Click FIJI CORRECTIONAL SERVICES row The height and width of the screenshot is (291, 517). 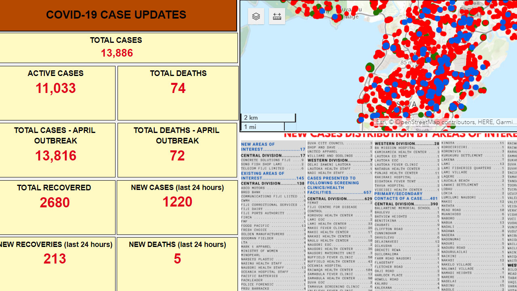click(273, 205)
